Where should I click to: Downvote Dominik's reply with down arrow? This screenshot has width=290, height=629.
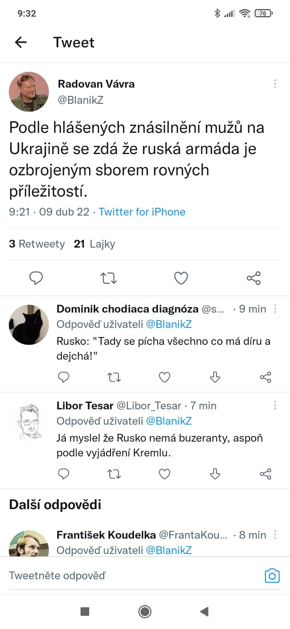215,377
